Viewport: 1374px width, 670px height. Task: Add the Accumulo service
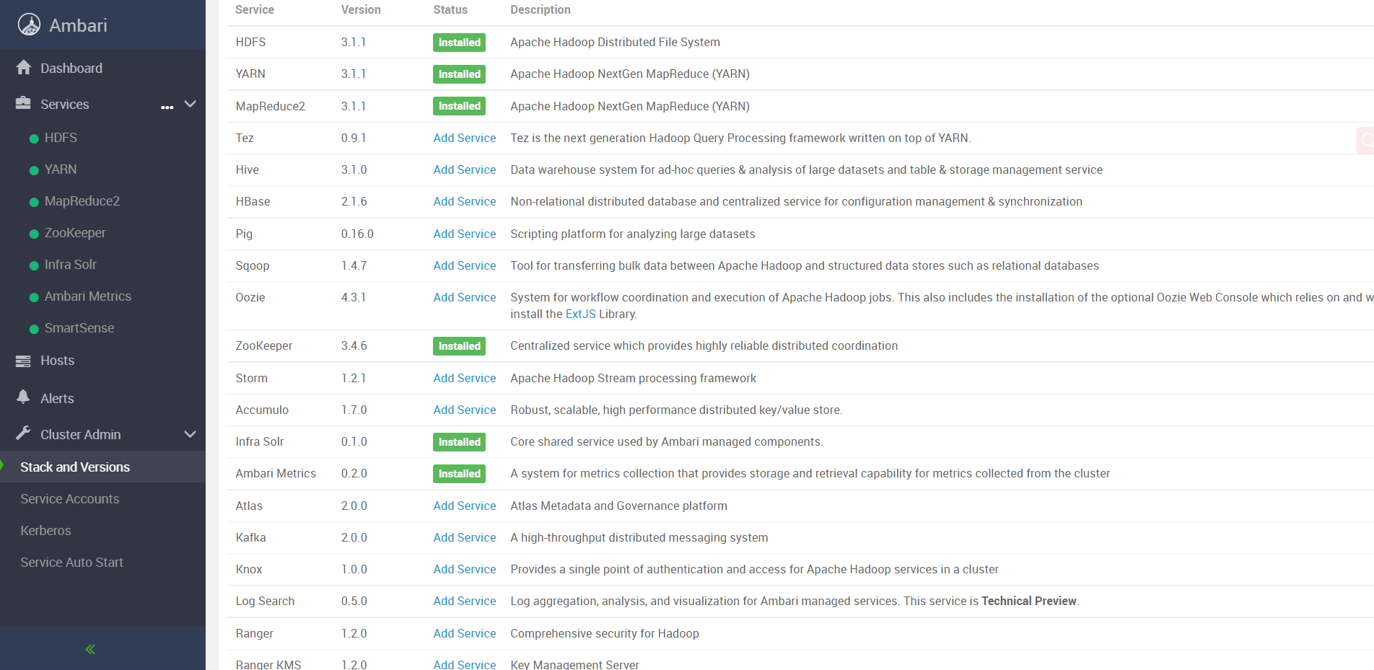tap(465, 410)
